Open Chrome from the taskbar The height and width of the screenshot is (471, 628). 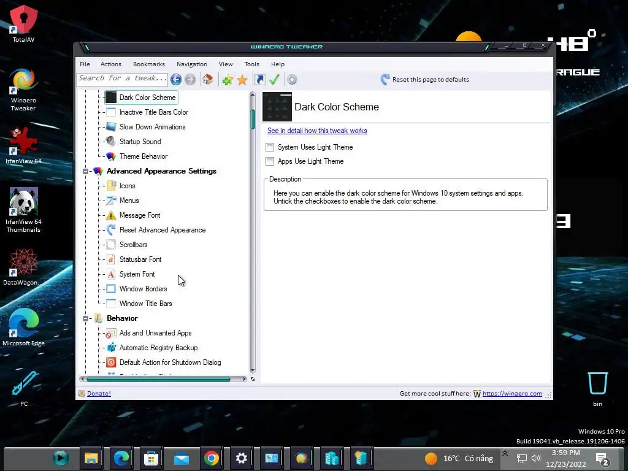click(x=211, y=458)
